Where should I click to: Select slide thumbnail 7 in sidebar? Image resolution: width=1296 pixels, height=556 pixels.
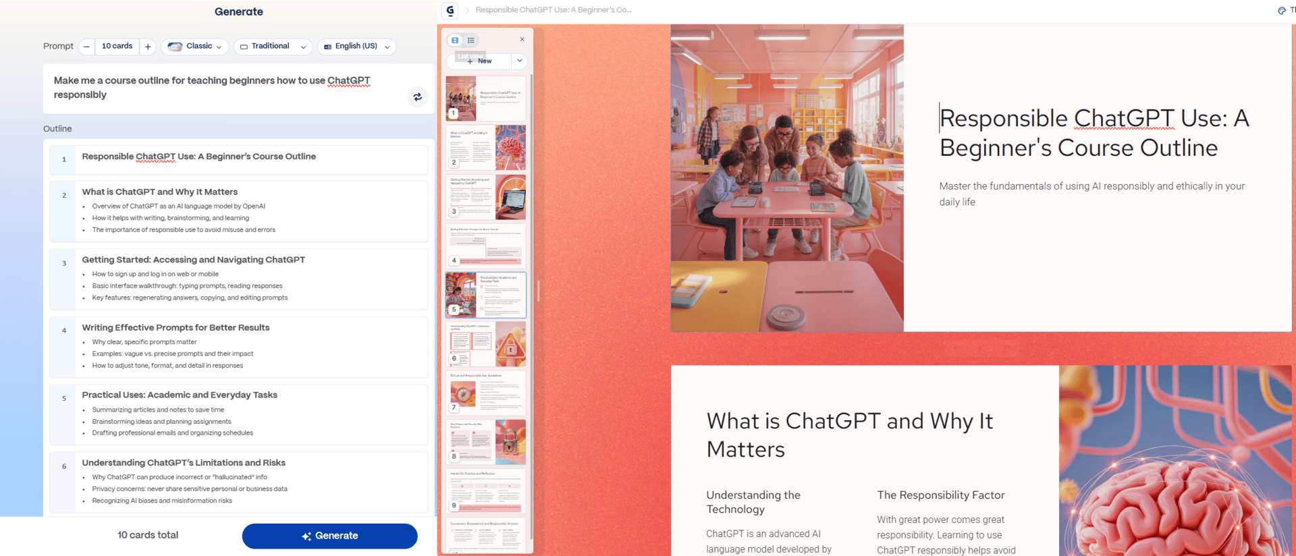tap(486, 393)
